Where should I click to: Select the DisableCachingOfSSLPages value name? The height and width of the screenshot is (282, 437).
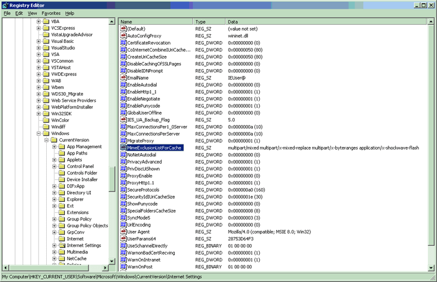coord(154,63)
